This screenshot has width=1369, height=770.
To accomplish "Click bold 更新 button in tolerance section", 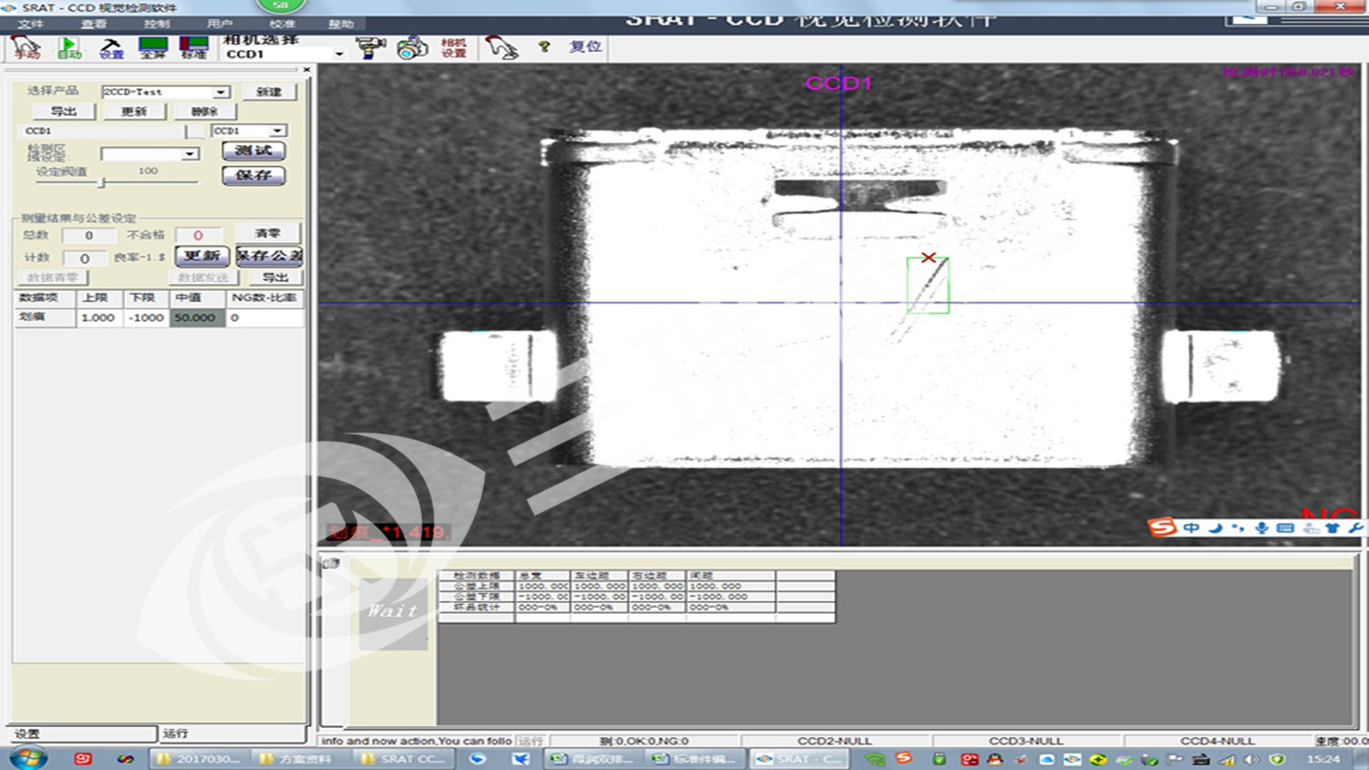I will point(202,256).
